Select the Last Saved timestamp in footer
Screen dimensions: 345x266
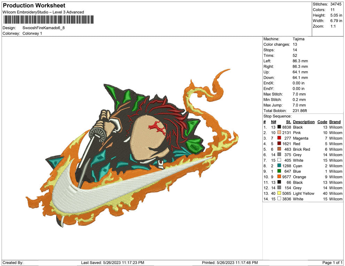tap(113, 263)
